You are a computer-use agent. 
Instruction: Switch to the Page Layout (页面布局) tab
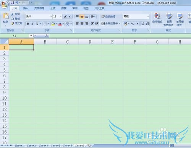click(39, 8)
